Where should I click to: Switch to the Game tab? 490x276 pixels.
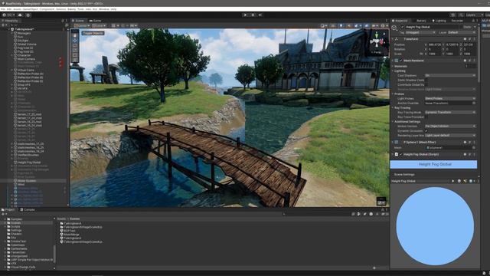click(96, 21)
